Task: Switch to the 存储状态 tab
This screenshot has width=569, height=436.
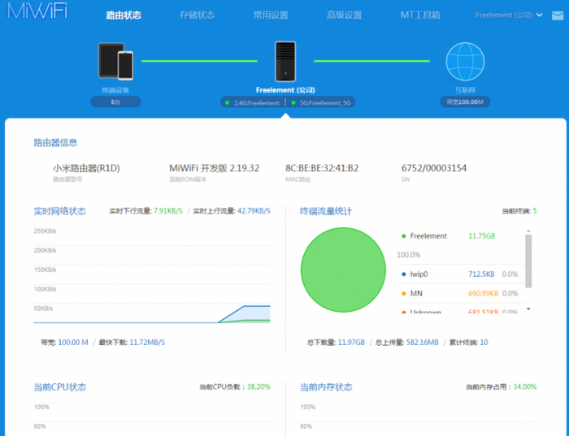Action: [197, 15]
